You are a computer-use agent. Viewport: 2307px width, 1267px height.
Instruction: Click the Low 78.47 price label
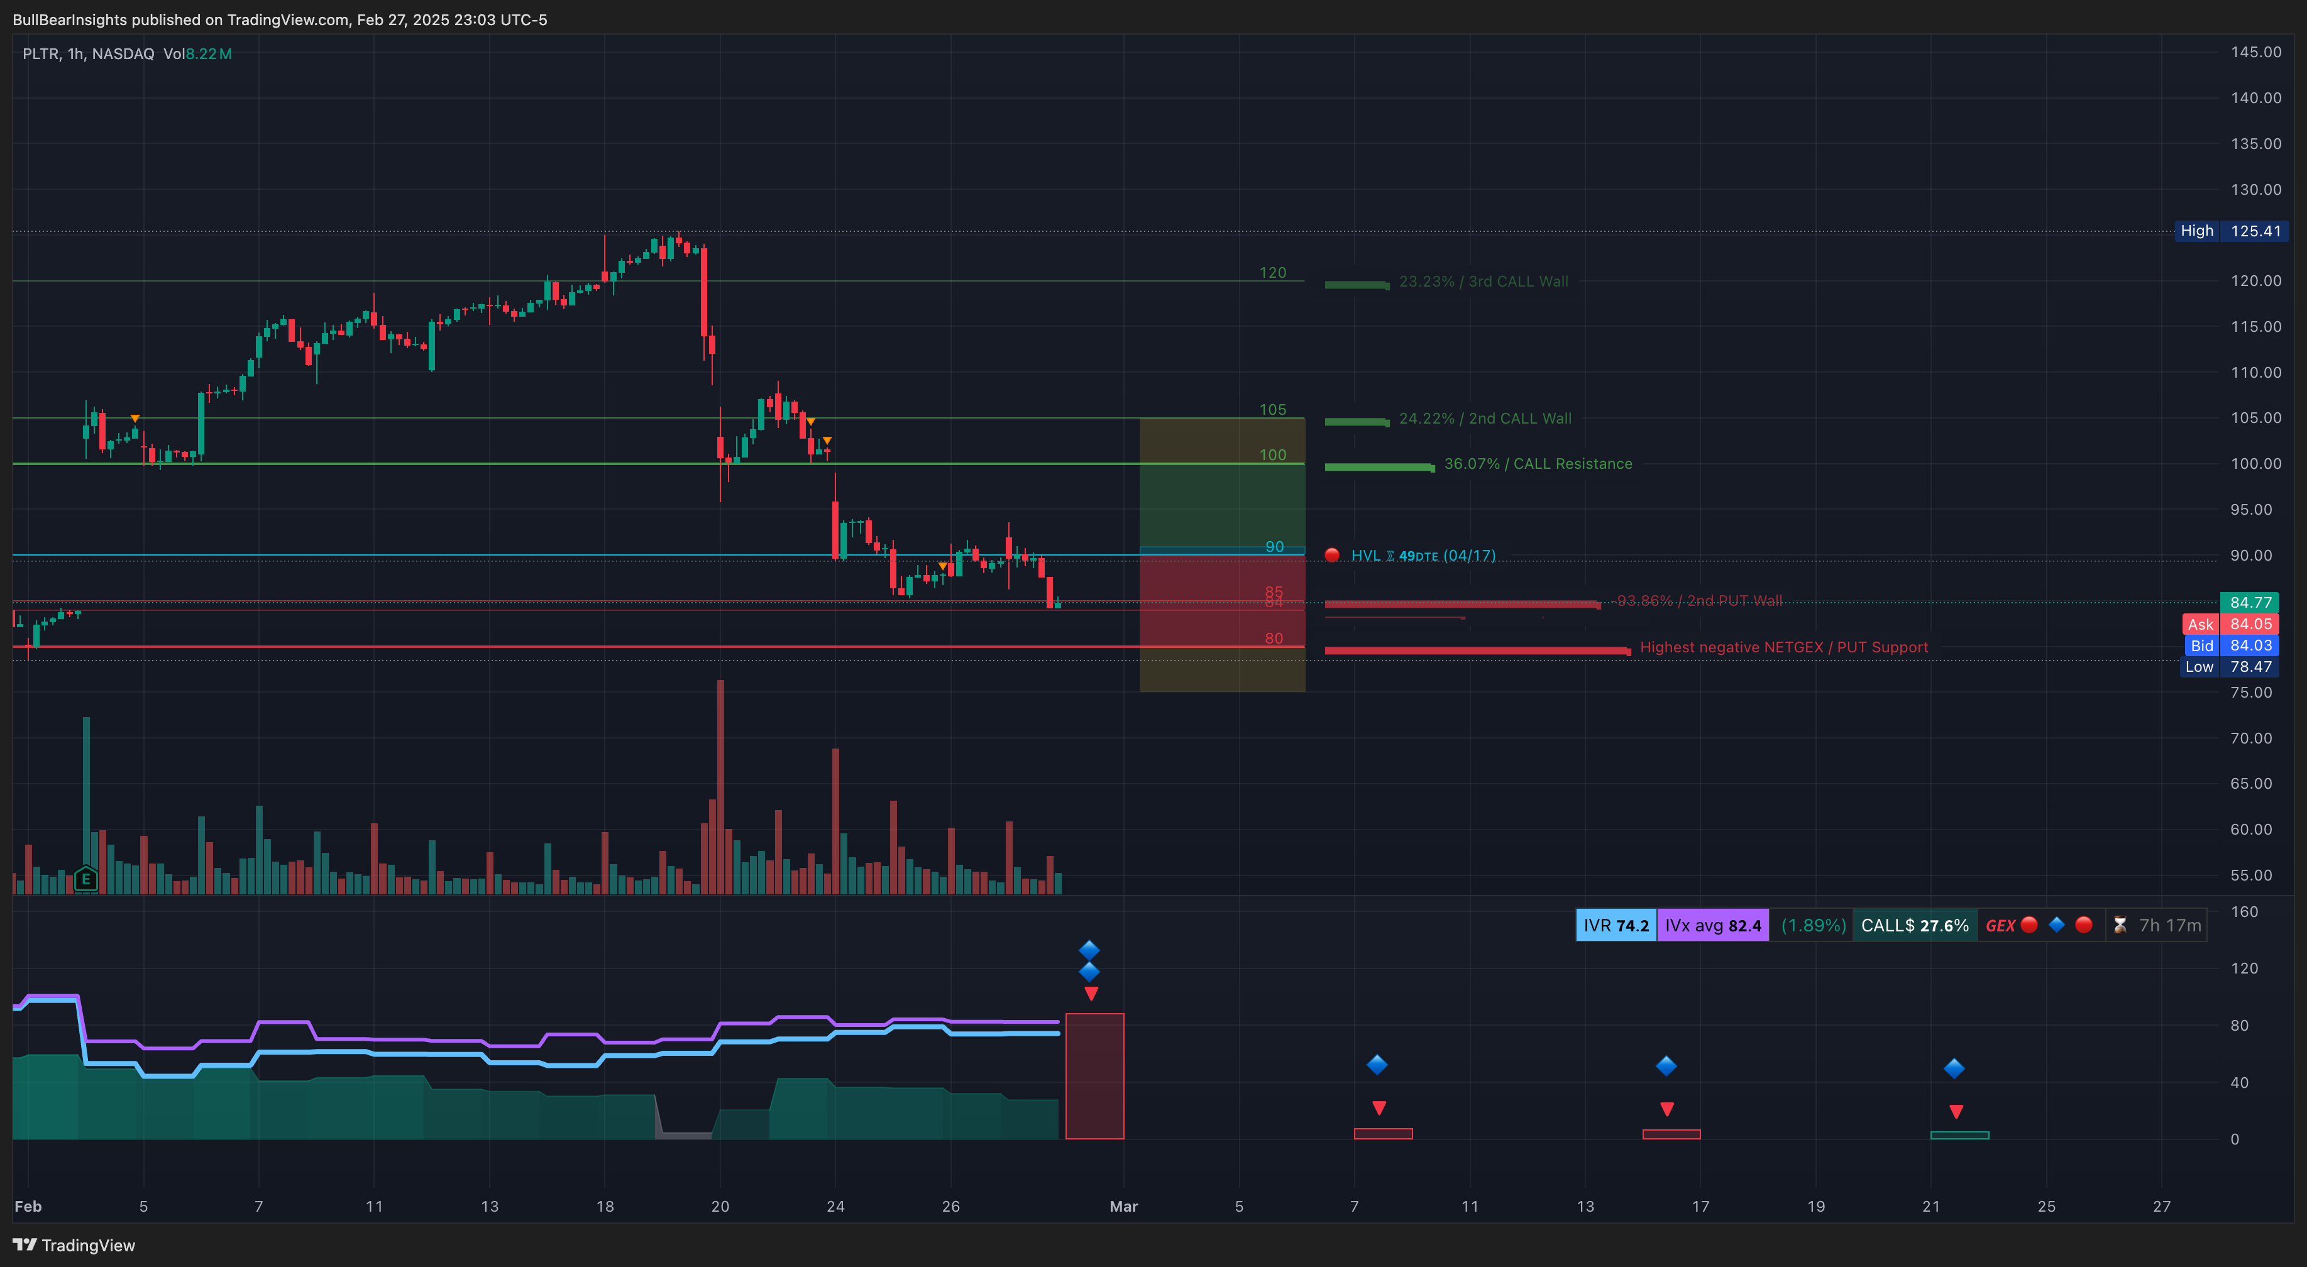(2231, 667)
